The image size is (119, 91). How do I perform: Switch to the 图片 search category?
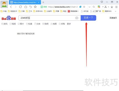tap(21, 24)
